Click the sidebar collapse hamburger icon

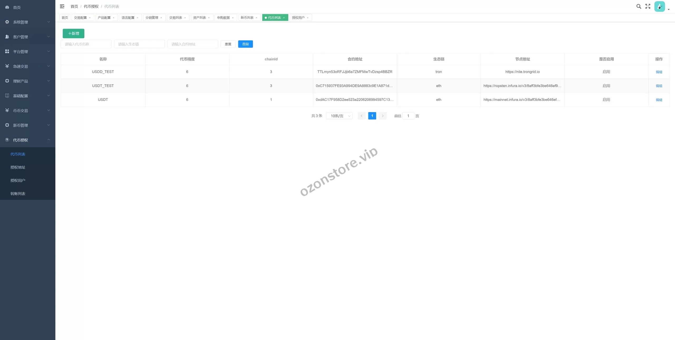coord(62,6)
